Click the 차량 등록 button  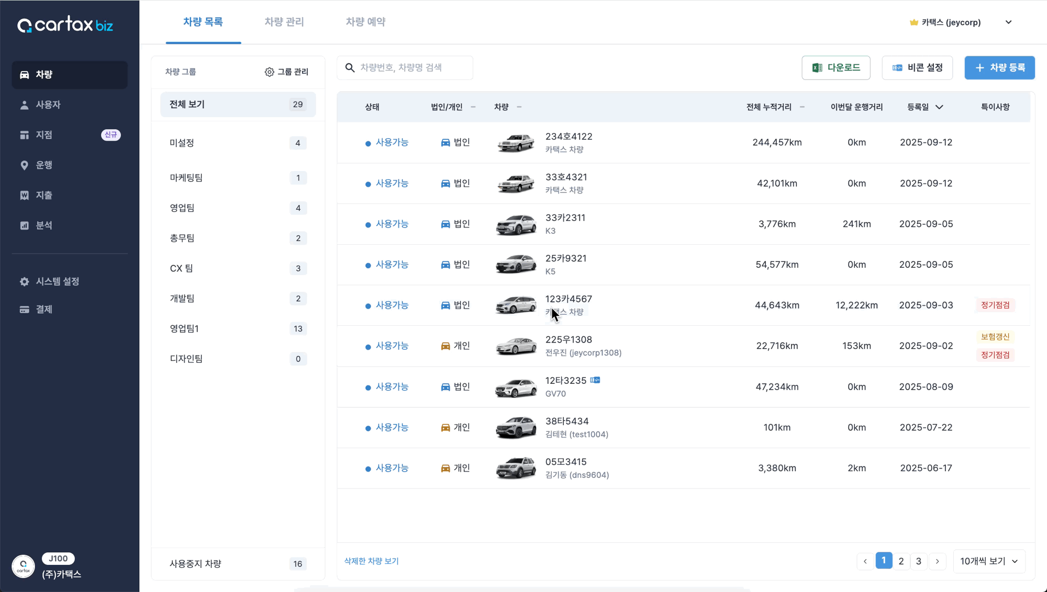[999, 68]
